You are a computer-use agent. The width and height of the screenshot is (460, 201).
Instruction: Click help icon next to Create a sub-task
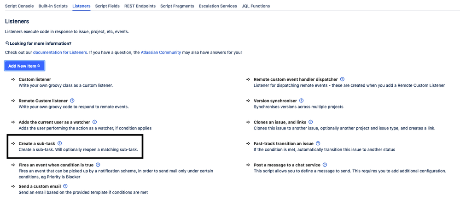pyautogui.click(x=60, y=143)
